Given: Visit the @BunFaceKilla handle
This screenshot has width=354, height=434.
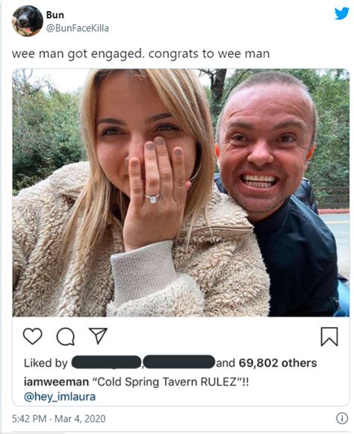Looking at the screenshot, I should pos(78,28).
